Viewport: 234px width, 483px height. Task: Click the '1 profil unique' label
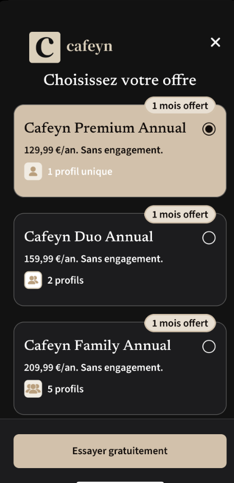coord(80,172)
